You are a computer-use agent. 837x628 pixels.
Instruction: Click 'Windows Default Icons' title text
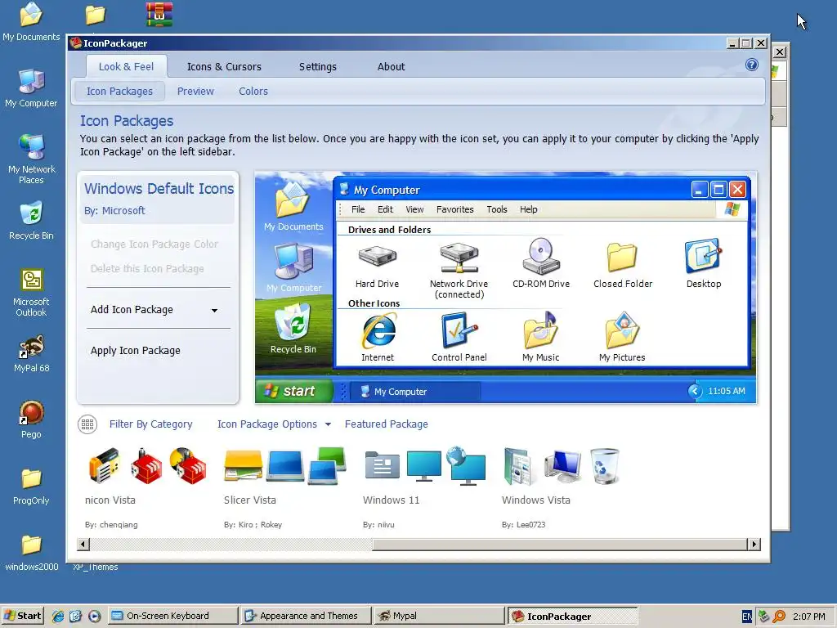159,189
